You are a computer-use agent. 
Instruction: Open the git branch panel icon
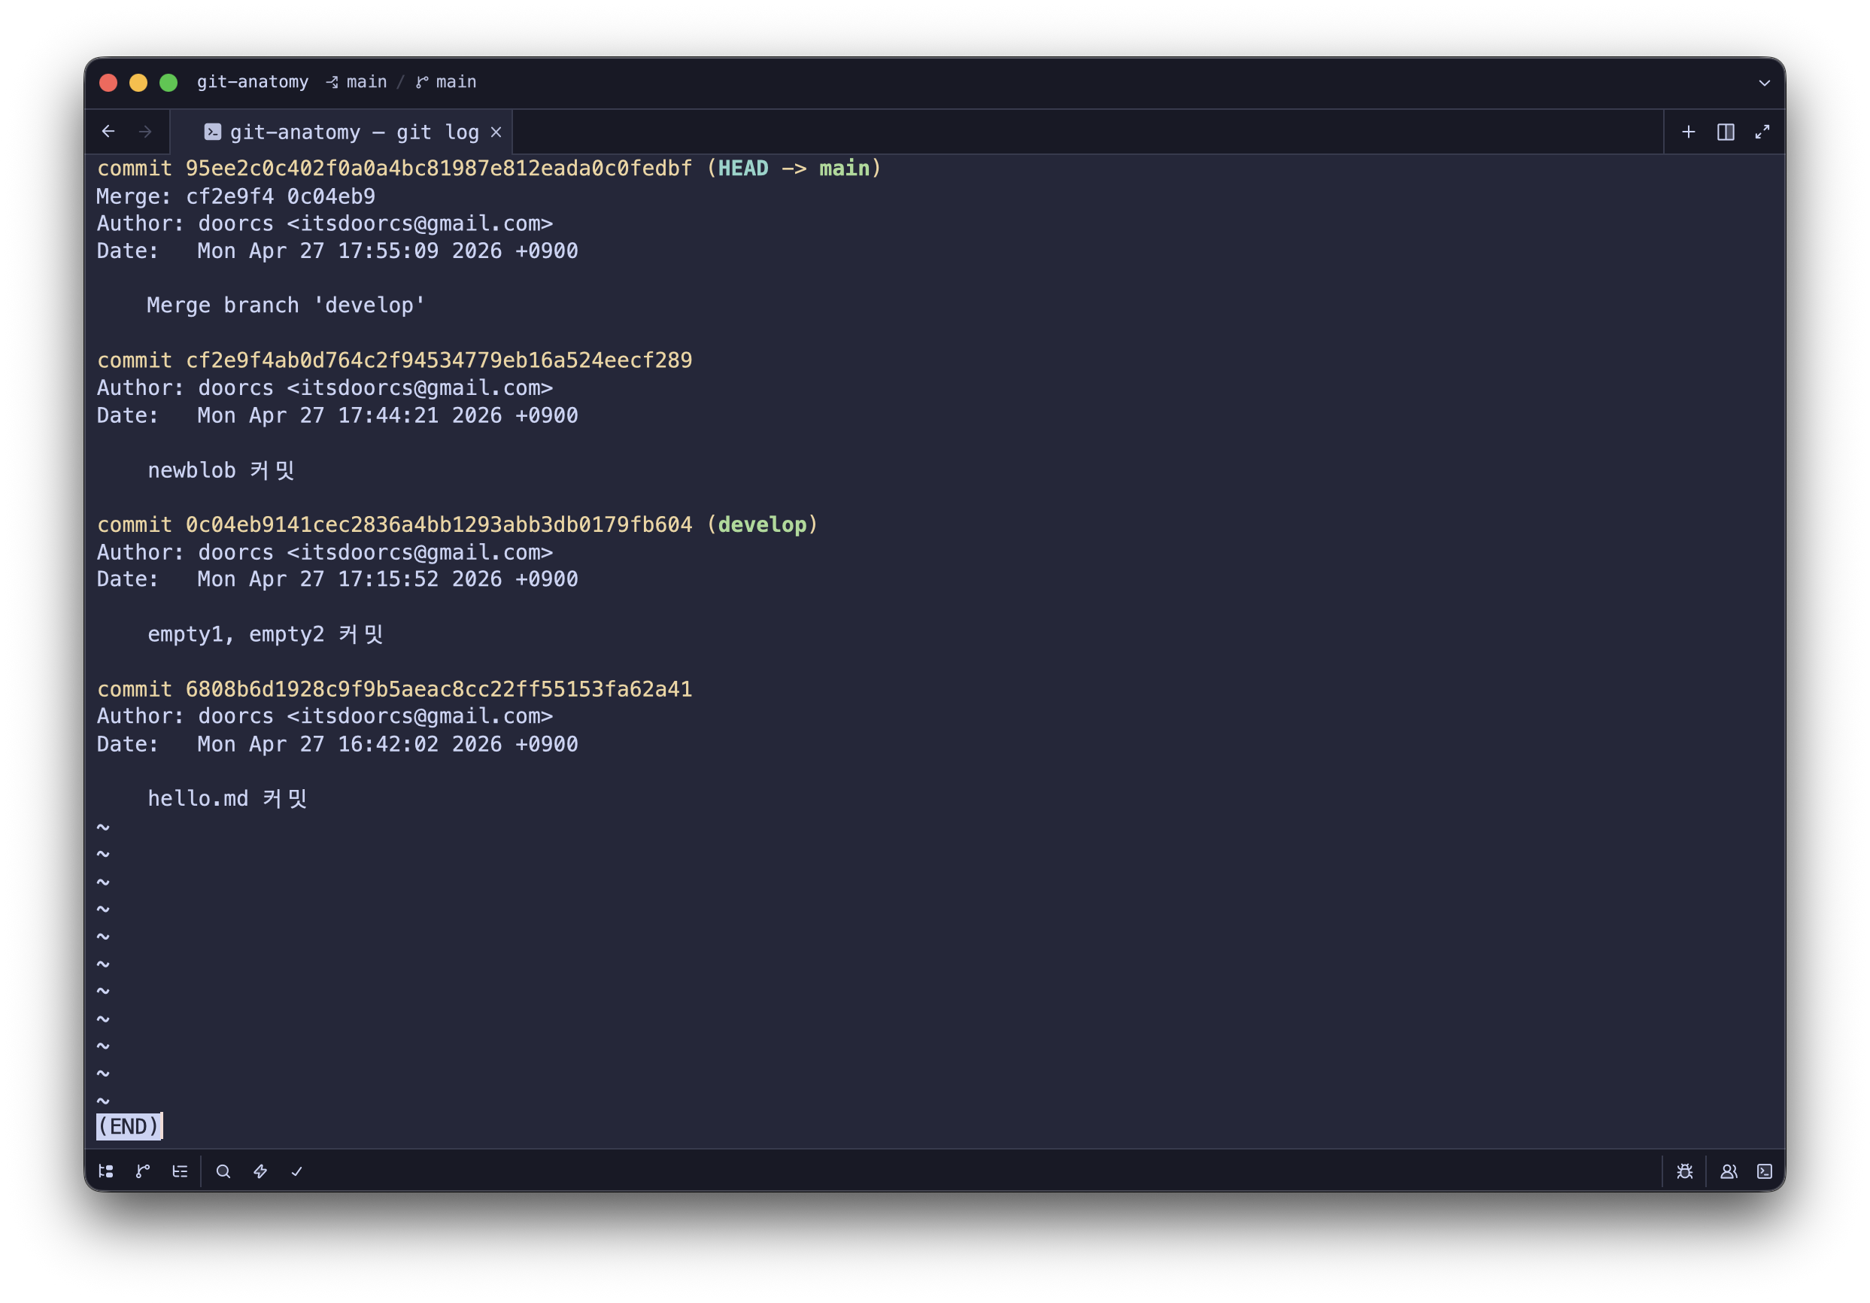point(142,1171)
